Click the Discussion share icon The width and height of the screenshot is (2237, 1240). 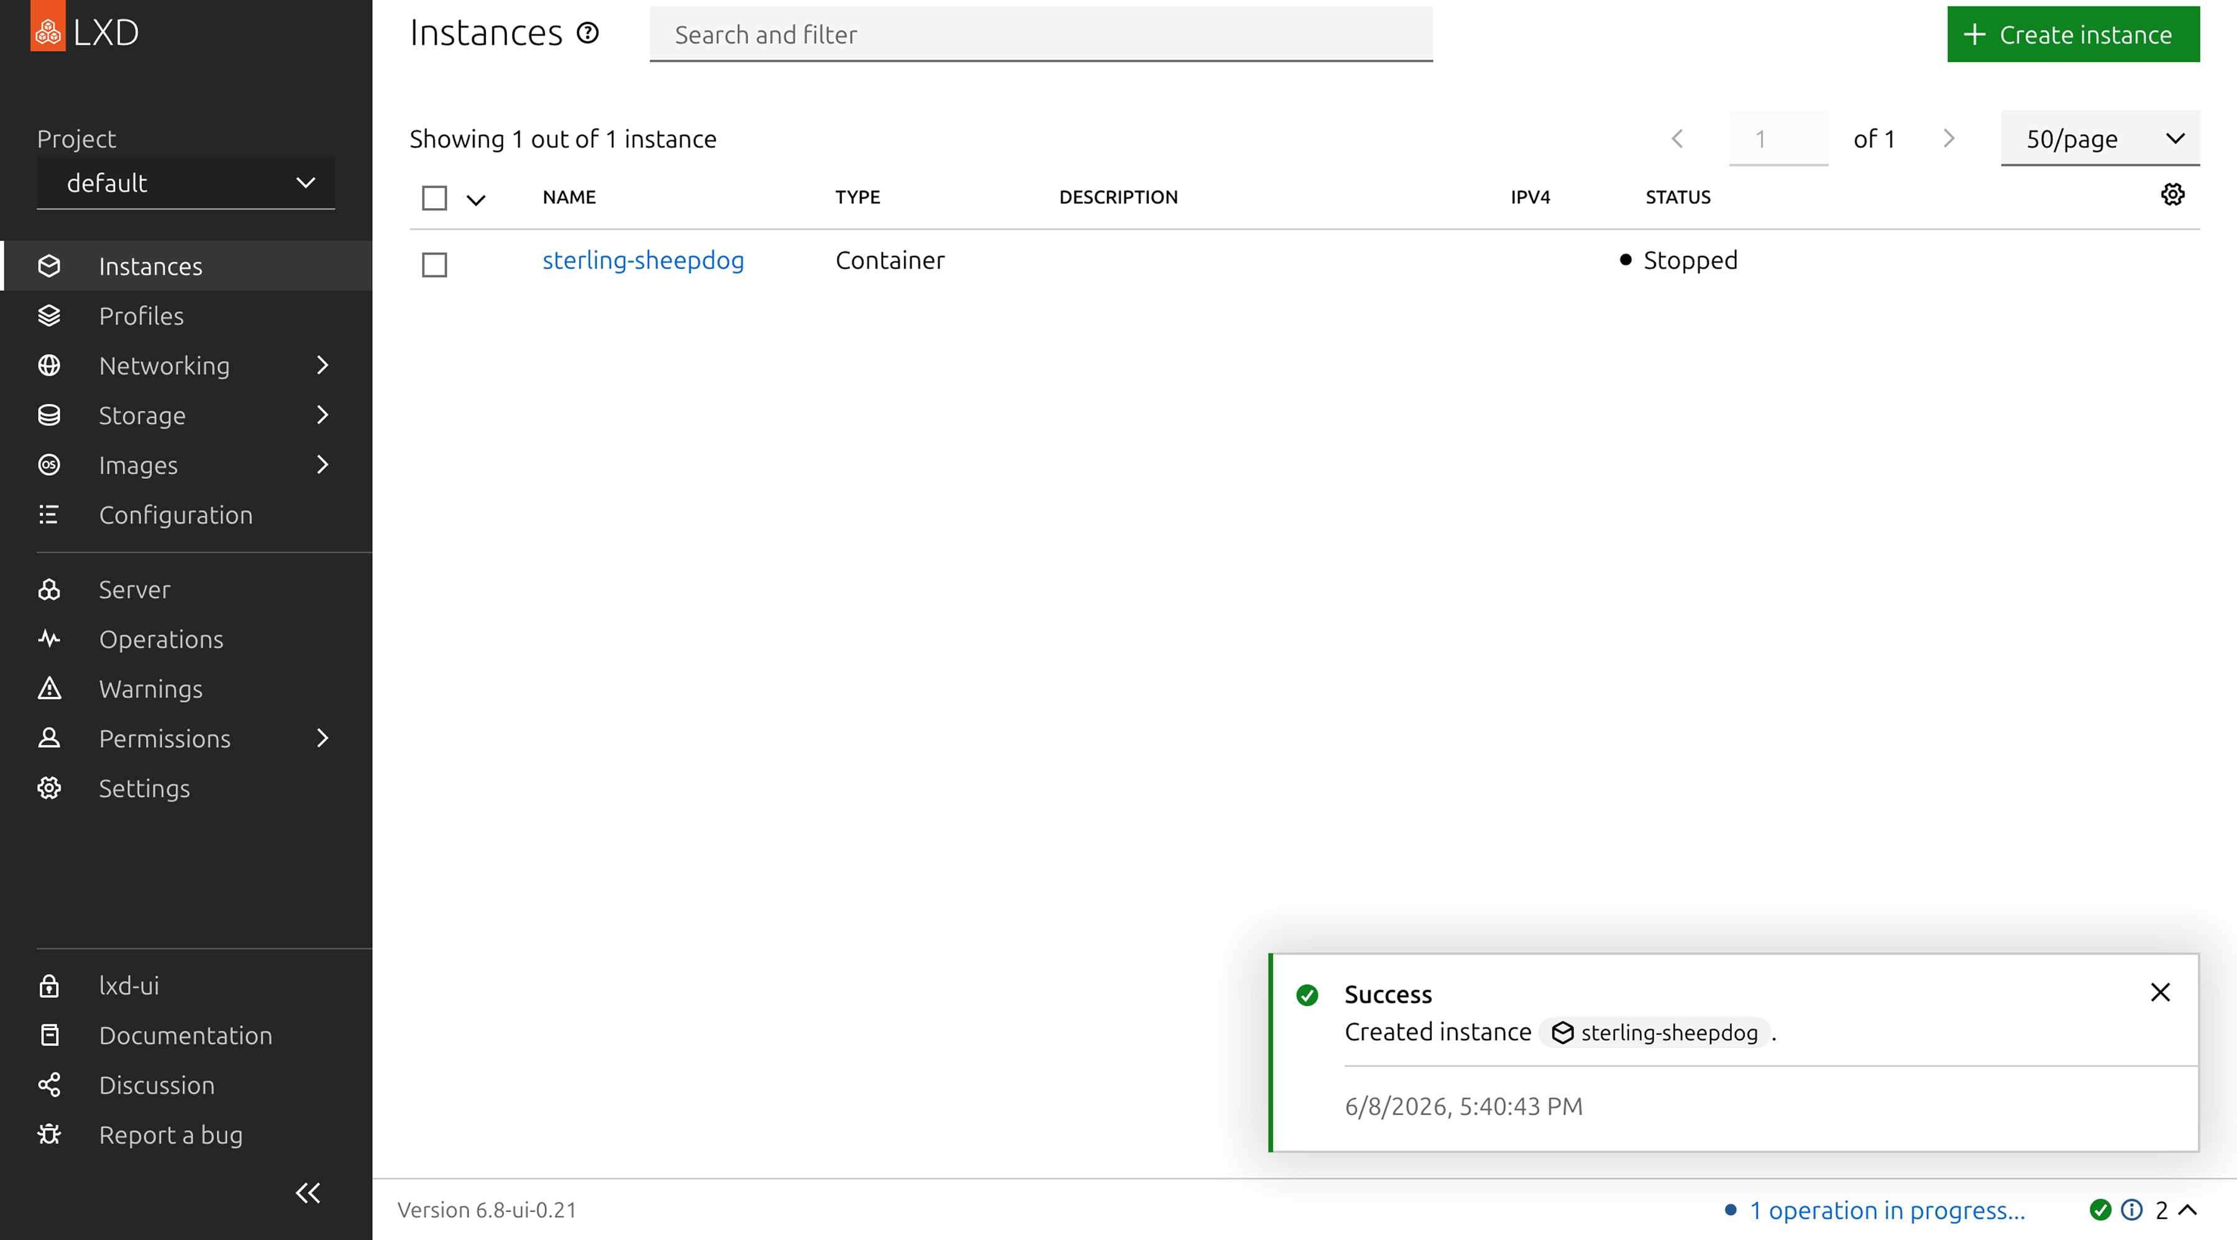click(50, 1085)
